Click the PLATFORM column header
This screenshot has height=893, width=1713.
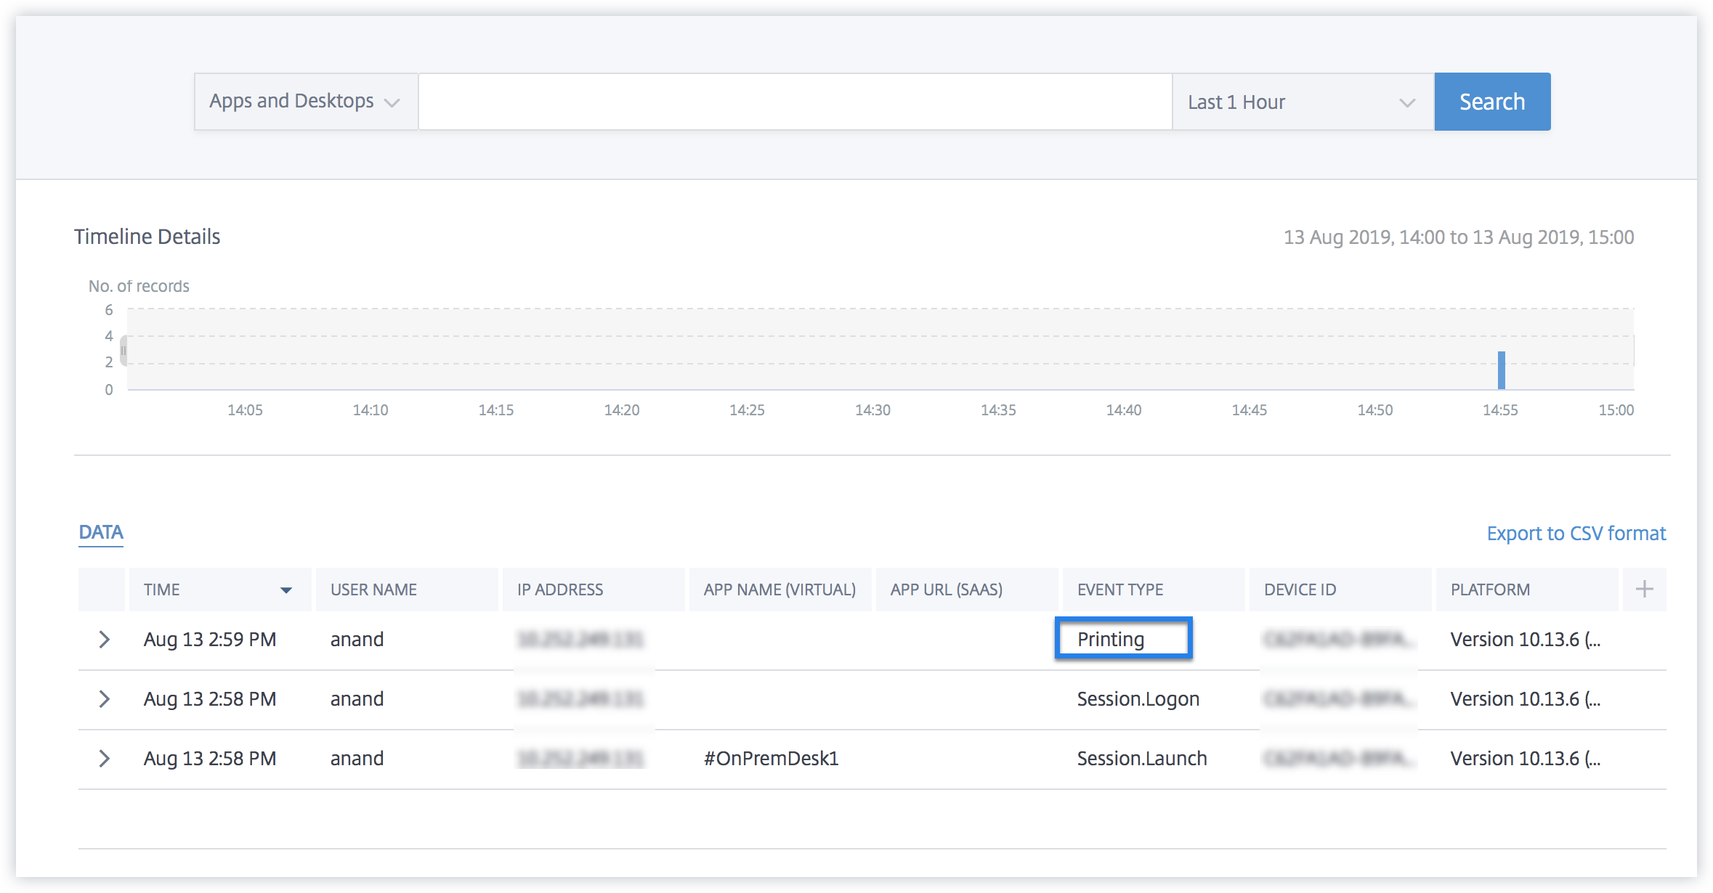coord(1490,590)
